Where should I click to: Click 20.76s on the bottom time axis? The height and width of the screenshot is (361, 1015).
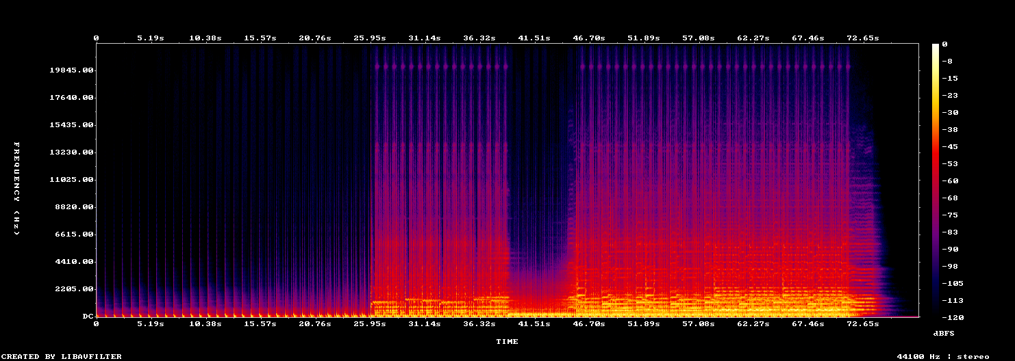[x=314, y=324]
